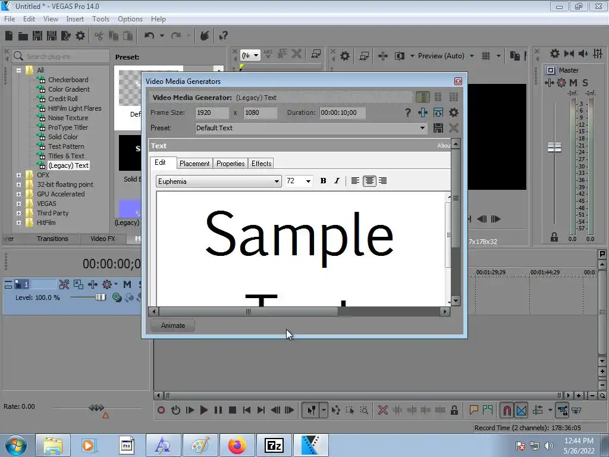Align the text right

click(382, 181)
